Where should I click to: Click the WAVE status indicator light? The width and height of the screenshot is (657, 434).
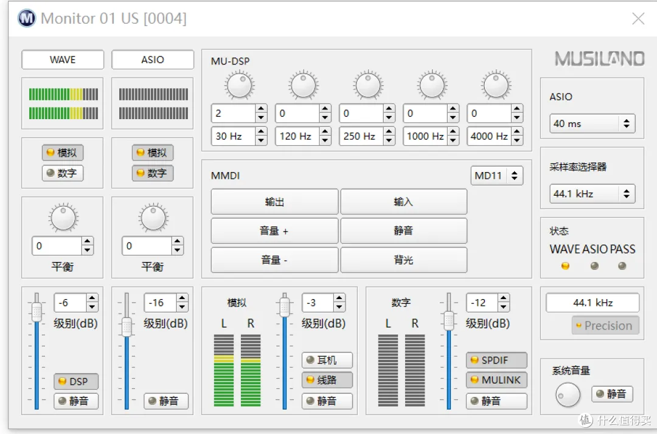point(565,266)
